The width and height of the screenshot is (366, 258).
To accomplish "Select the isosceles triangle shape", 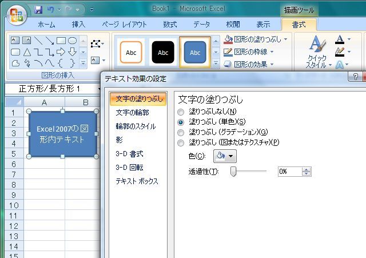I will point(27,52).
